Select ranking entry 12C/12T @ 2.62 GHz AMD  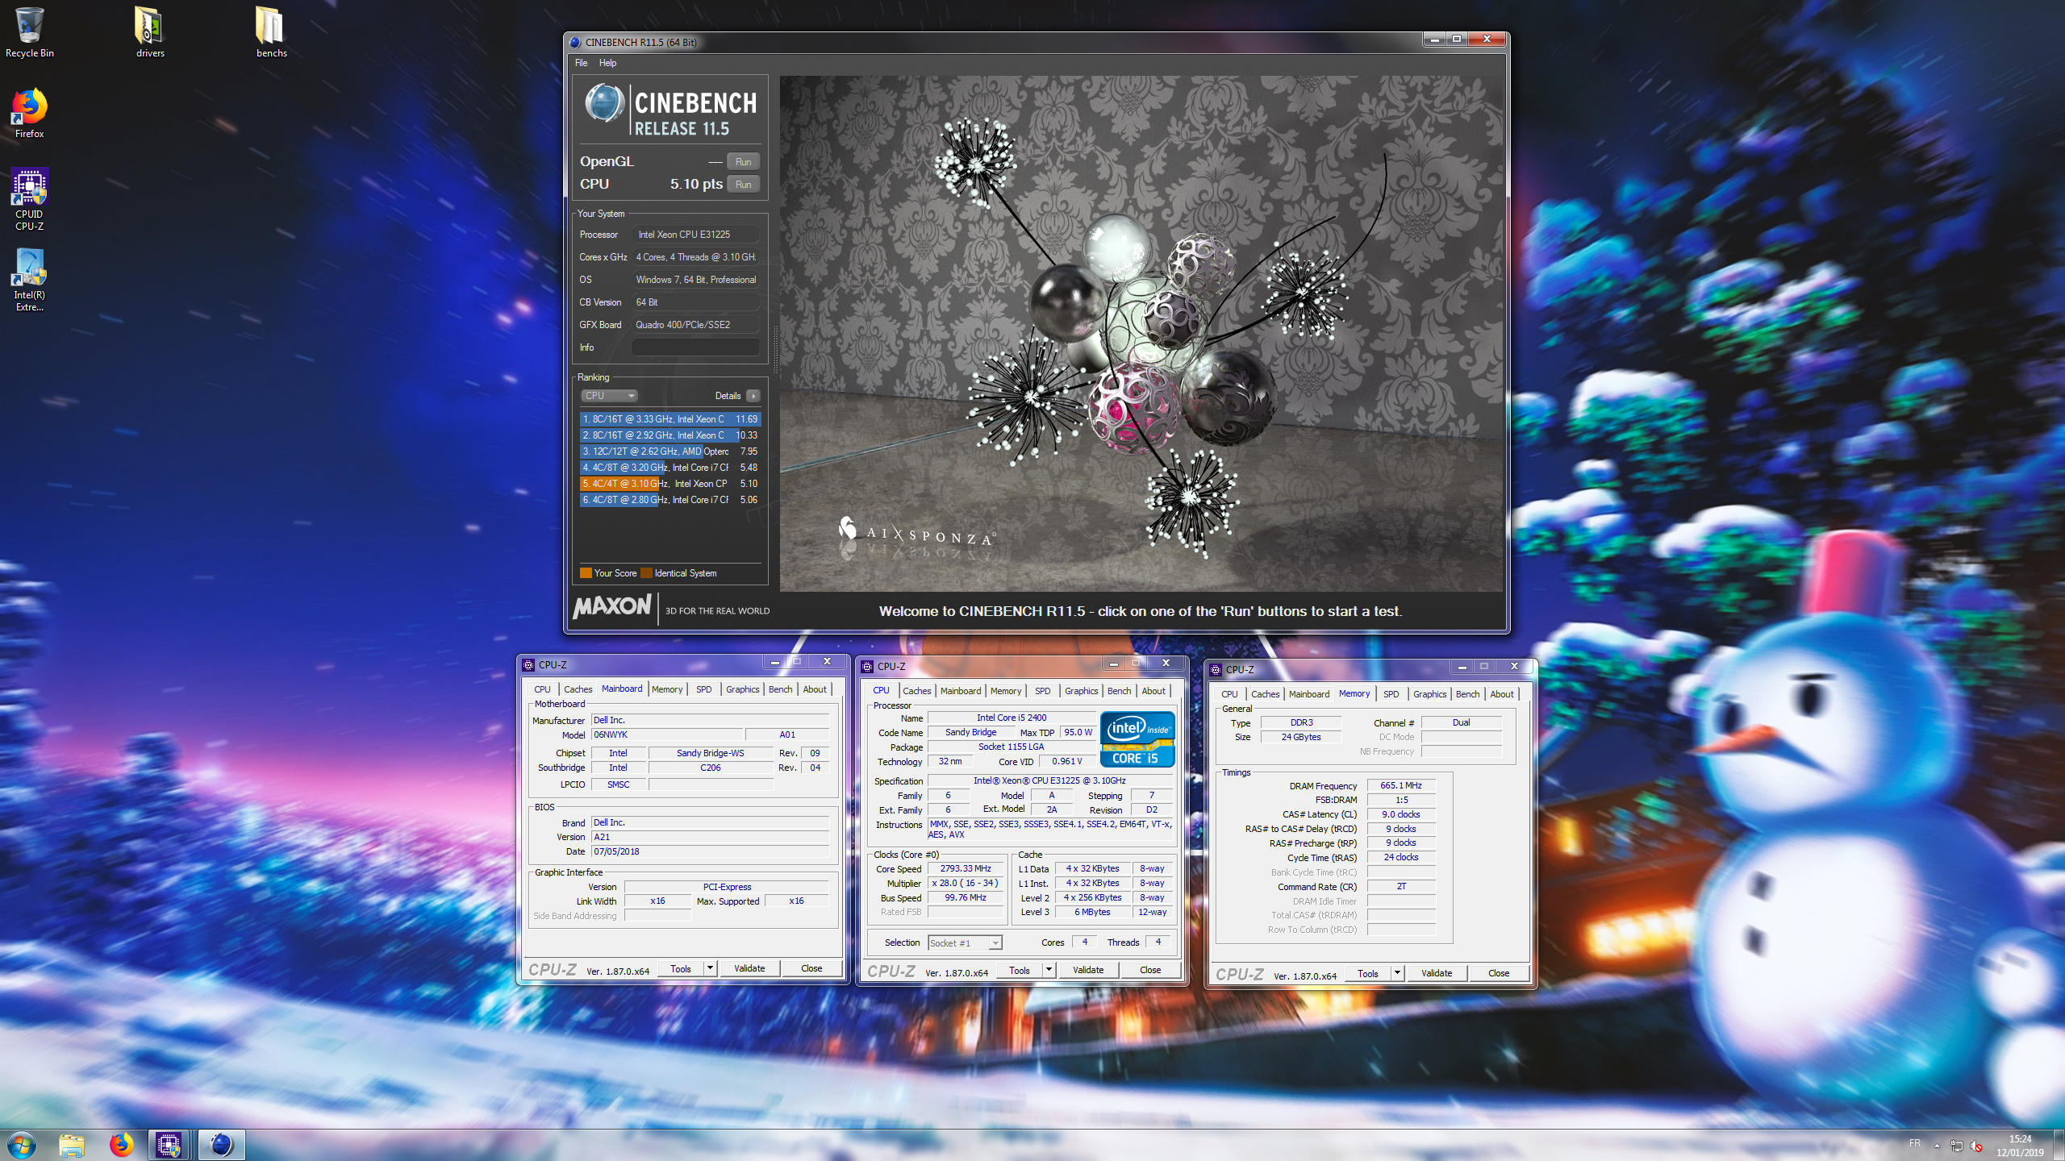click(x=670, y=451)
